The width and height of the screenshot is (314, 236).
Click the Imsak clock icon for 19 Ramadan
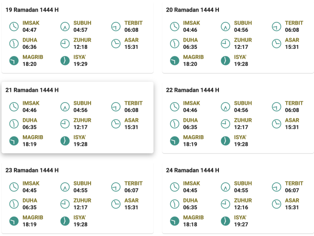click(x=14, y=26)
